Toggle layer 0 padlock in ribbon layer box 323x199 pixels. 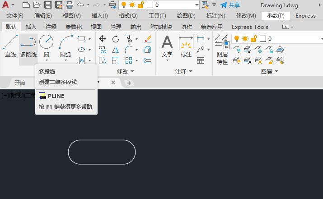click(253, 38)
